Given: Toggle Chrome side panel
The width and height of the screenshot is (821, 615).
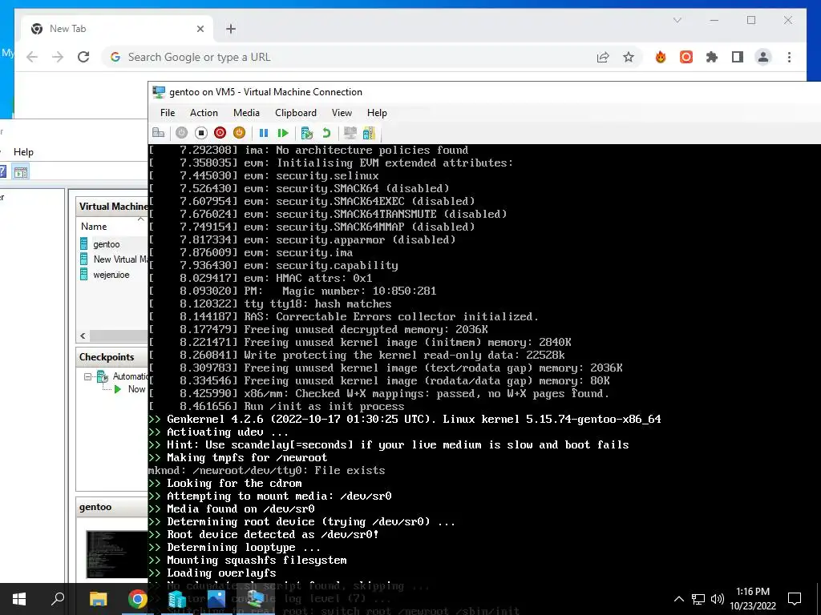Looking at the screenshot, I should click(x=738, y=57).
